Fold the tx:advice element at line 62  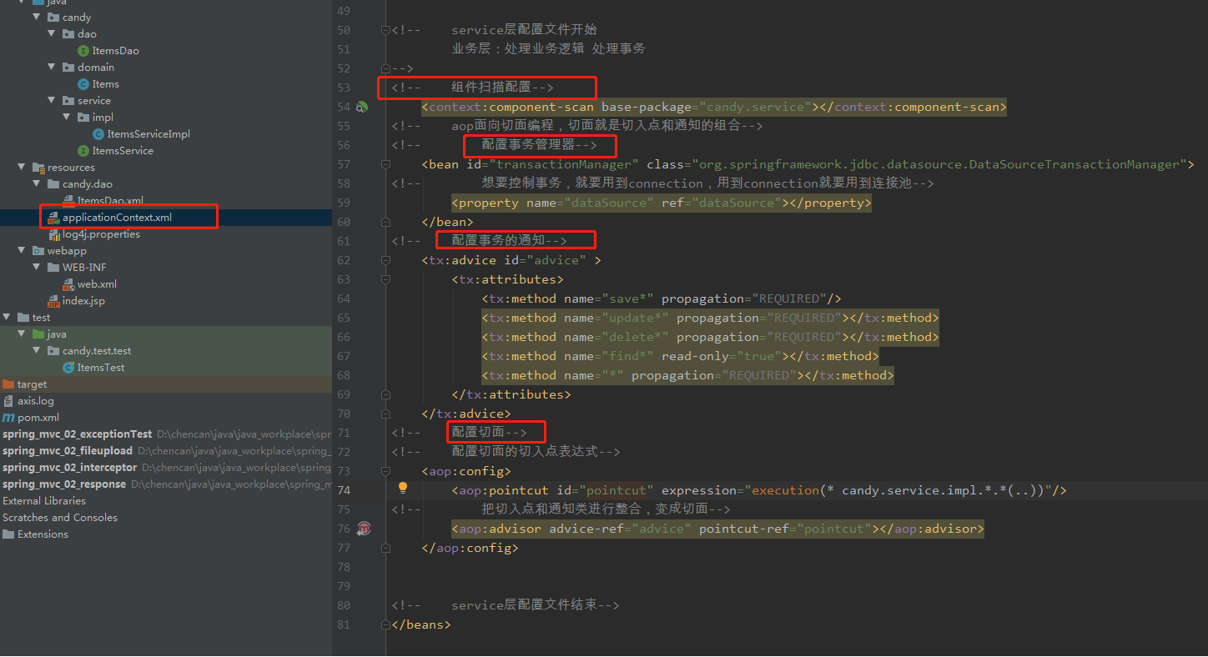pyautogui.click(x=385, y=260)
